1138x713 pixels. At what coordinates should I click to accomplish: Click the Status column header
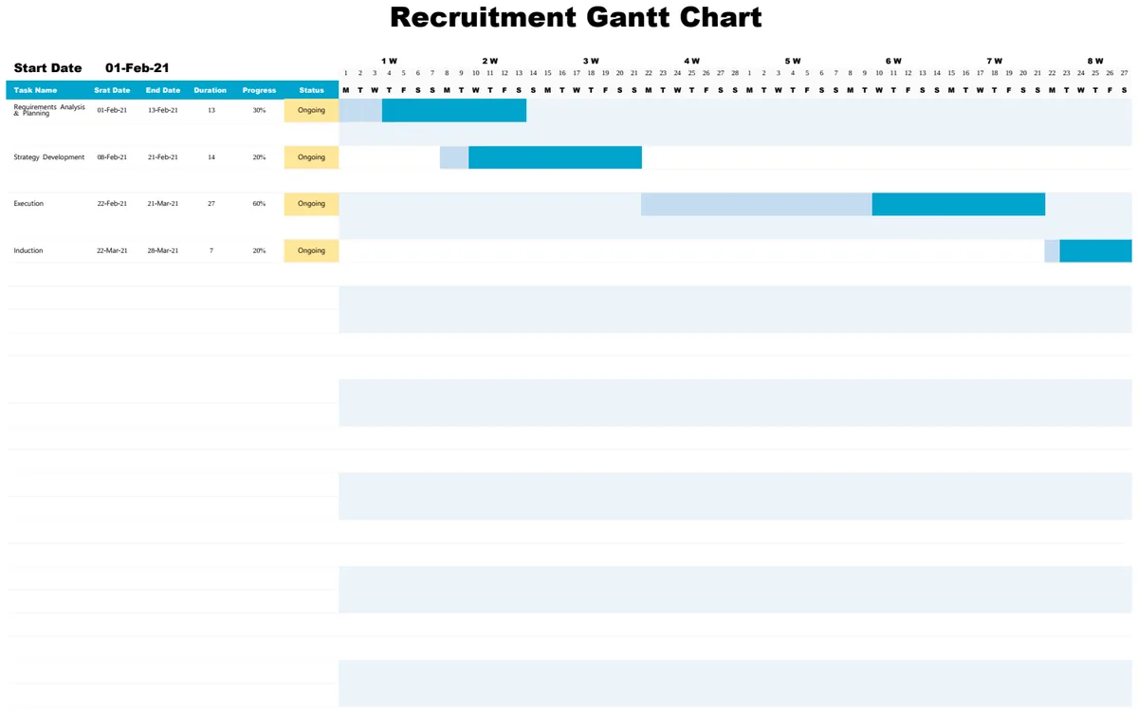[311, 90]
